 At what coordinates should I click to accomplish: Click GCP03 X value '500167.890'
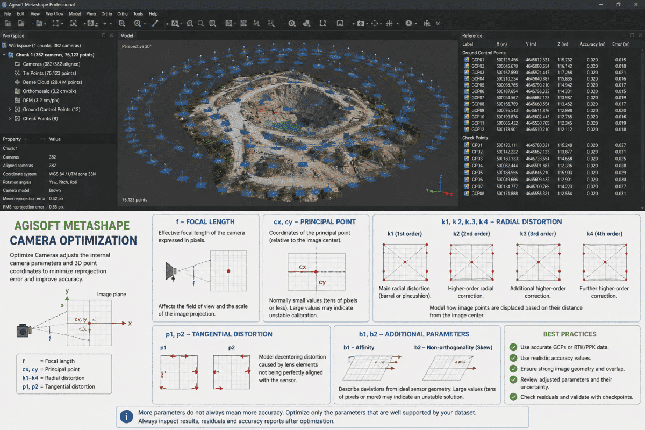pyautogui.click(x=507, y=72)
